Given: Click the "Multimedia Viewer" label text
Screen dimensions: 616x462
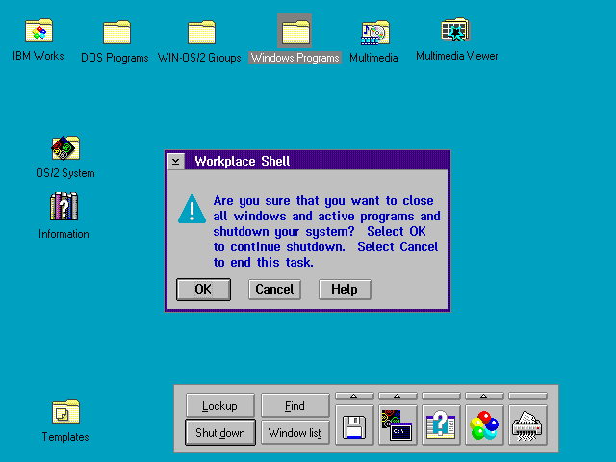Looking at the screenshot, I should pos(457,56).
